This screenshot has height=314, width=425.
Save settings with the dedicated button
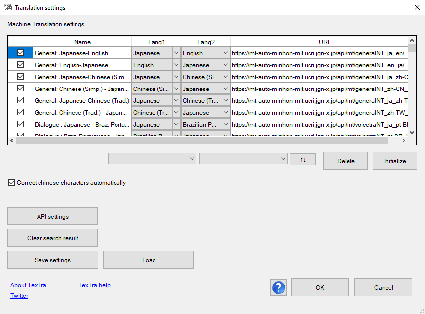(x=52, y=260)
